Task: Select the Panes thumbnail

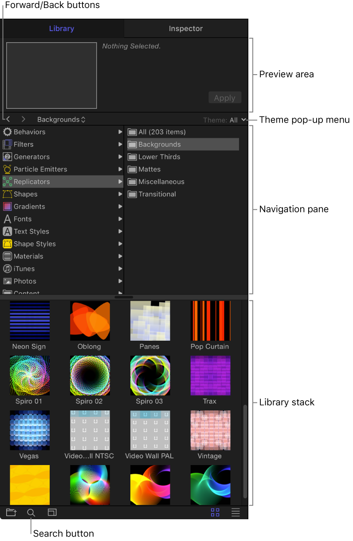Action: coord(150,321)
